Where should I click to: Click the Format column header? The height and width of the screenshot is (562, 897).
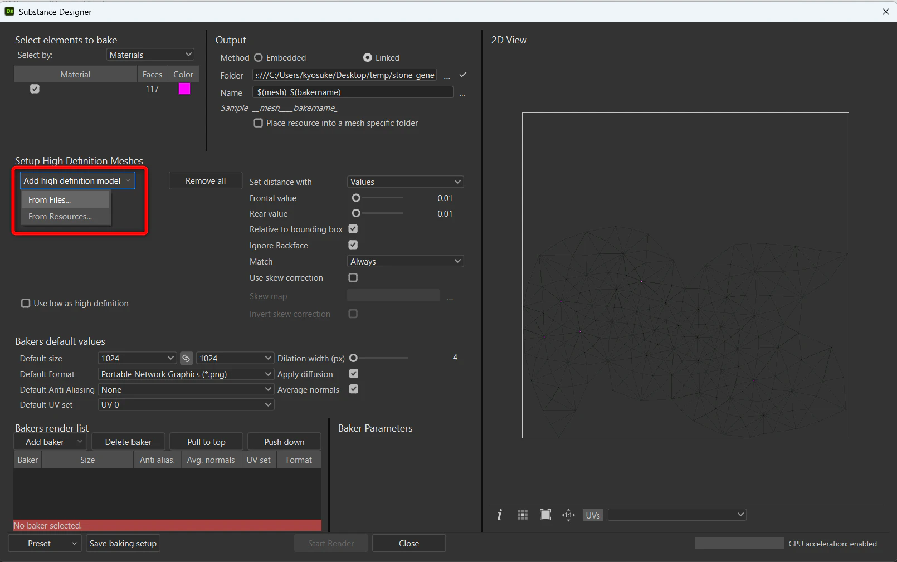pos(299,460)
